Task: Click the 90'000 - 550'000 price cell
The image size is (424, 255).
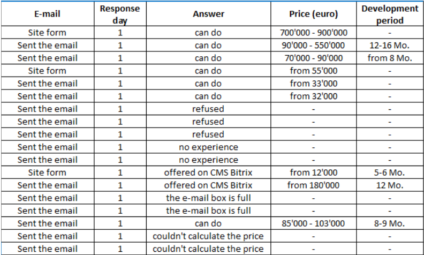Action: (x=313, y=45)
